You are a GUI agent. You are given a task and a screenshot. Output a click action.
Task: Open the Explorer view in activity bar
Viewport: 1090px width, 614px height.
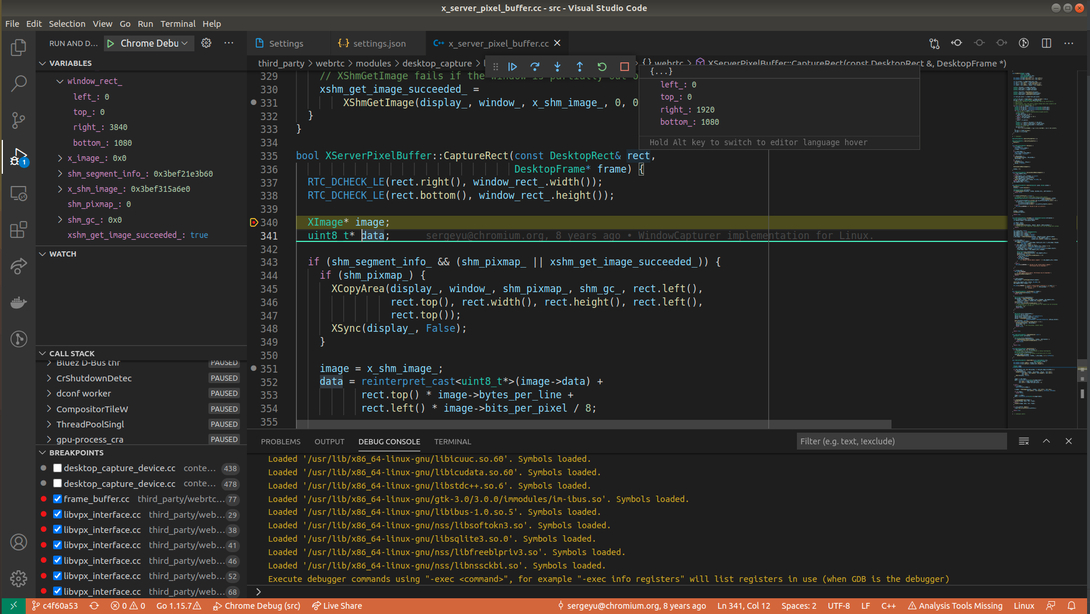19,47
